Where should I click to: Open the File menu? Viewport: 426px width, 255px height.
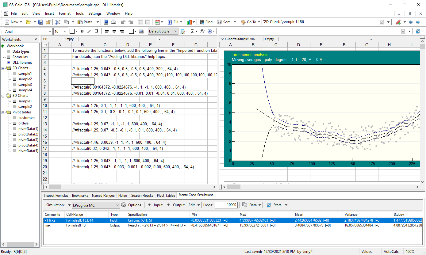[14, 13]
